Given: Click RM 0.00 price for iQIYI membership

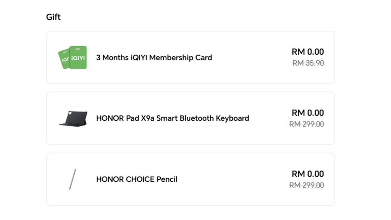Looking at the screenshot, I should tap(308, 52).
